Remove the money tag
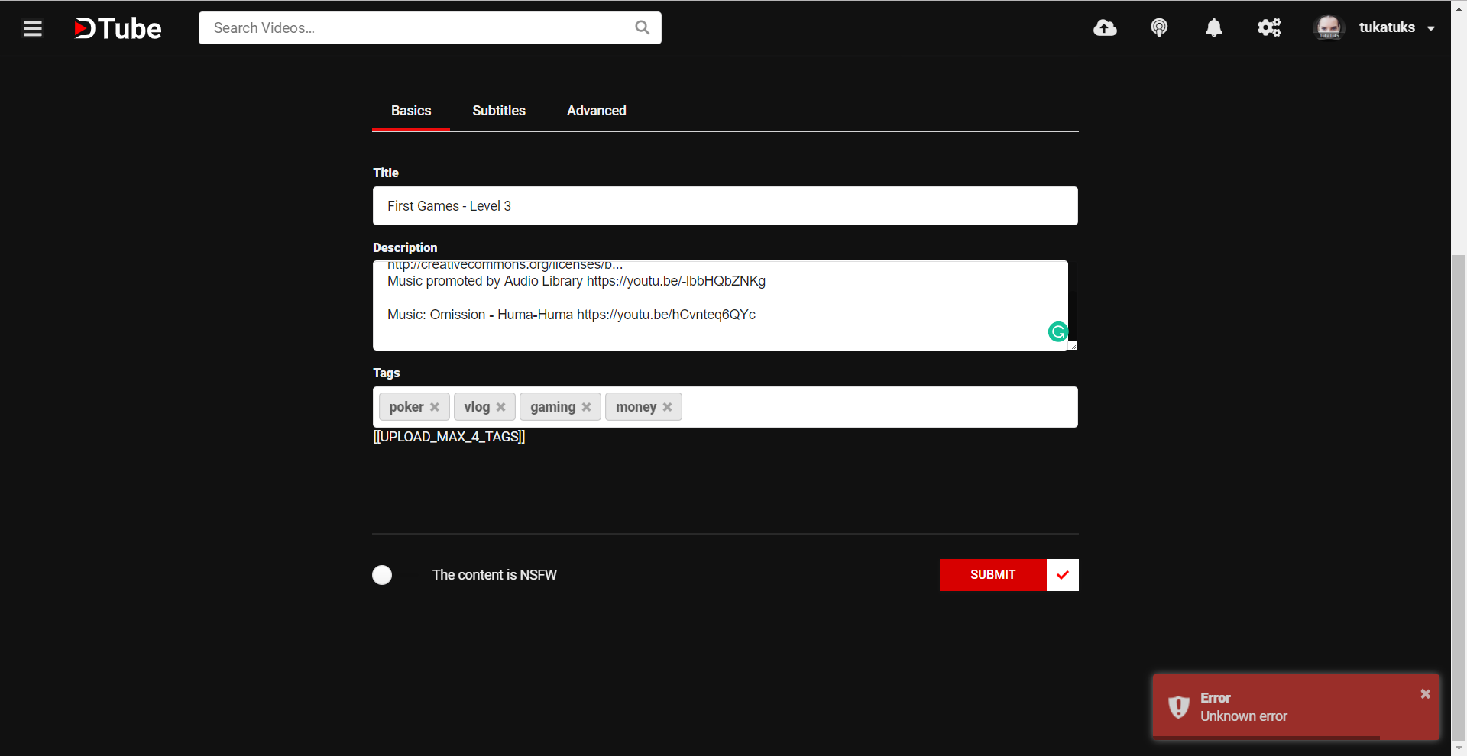Viewport: 1467px width, 756px height. pyautogui.click(x=667, y=407)
